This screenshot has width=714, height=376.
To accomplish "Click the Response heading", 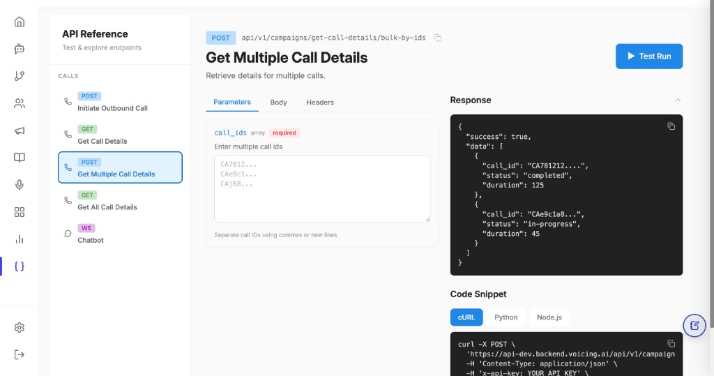I will [x=471, y=100].
